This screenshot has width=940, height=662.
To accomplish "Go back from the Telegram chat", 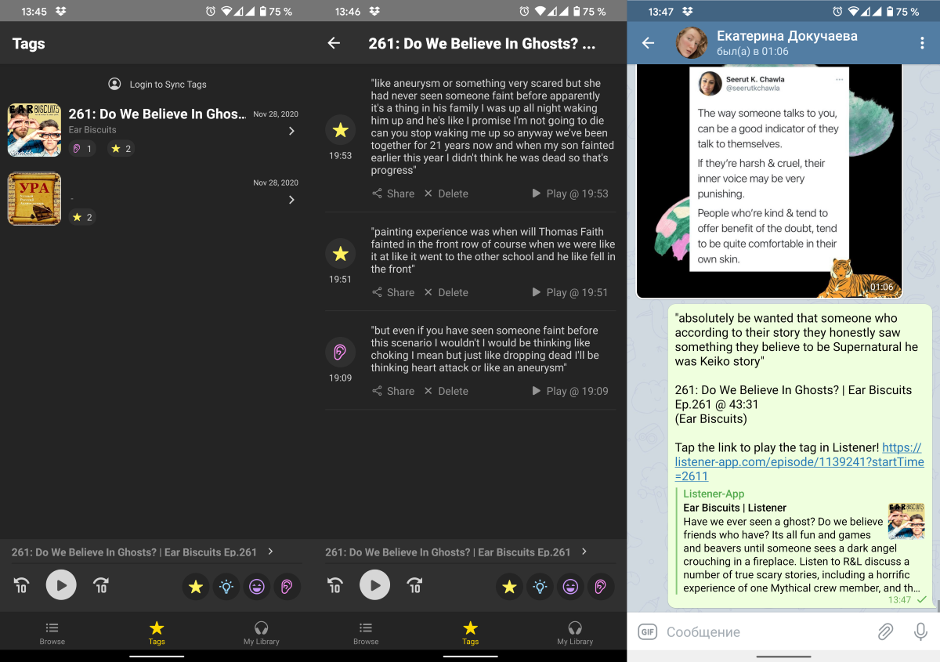I will [648, 43].
